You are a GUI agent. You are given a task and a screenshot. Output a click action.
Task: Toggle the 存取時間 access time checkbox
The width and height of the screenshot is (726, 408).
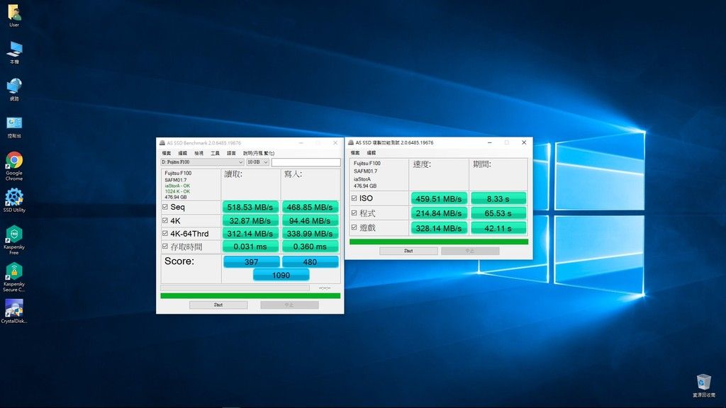[165, 246]
